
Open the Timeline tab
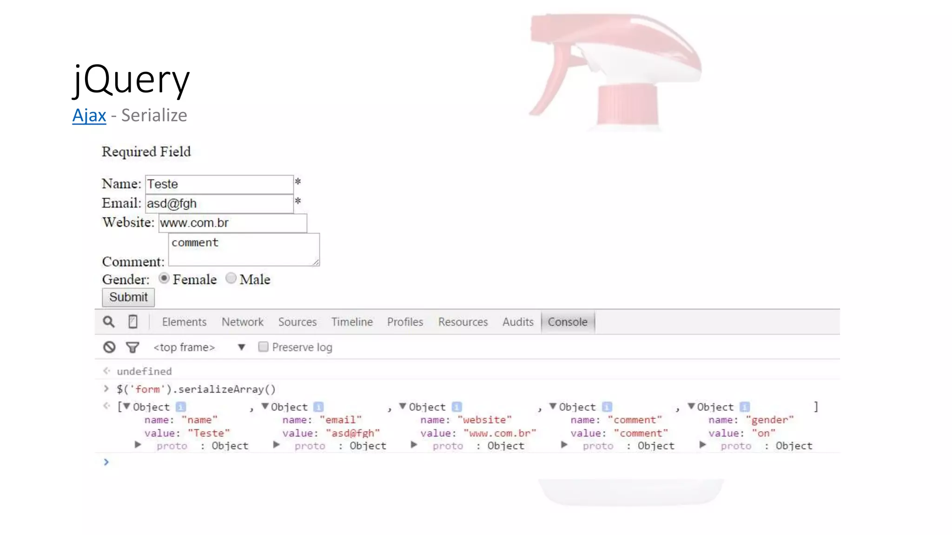click(x=352, y=322)
